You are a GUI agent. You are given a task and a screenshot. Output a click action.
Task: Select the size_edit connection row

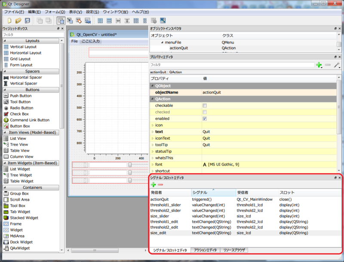click(x=245, y=233)
